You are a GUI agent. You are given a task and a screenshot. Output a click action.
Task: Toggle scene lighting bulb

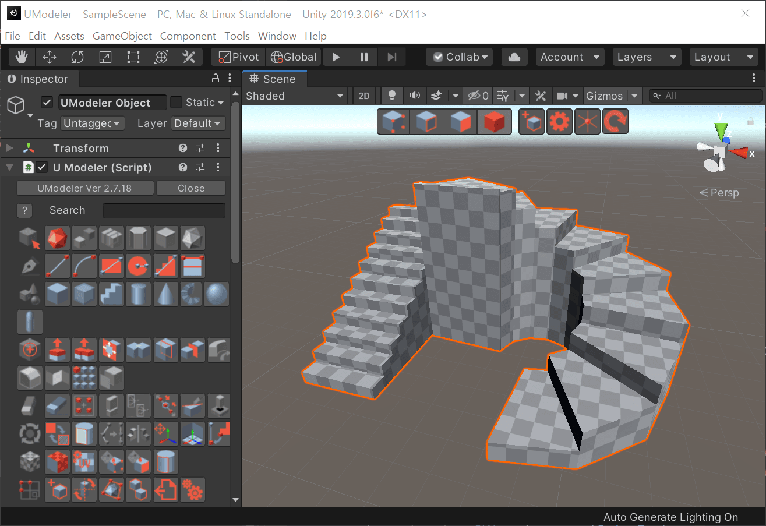[x=393, y=96]
